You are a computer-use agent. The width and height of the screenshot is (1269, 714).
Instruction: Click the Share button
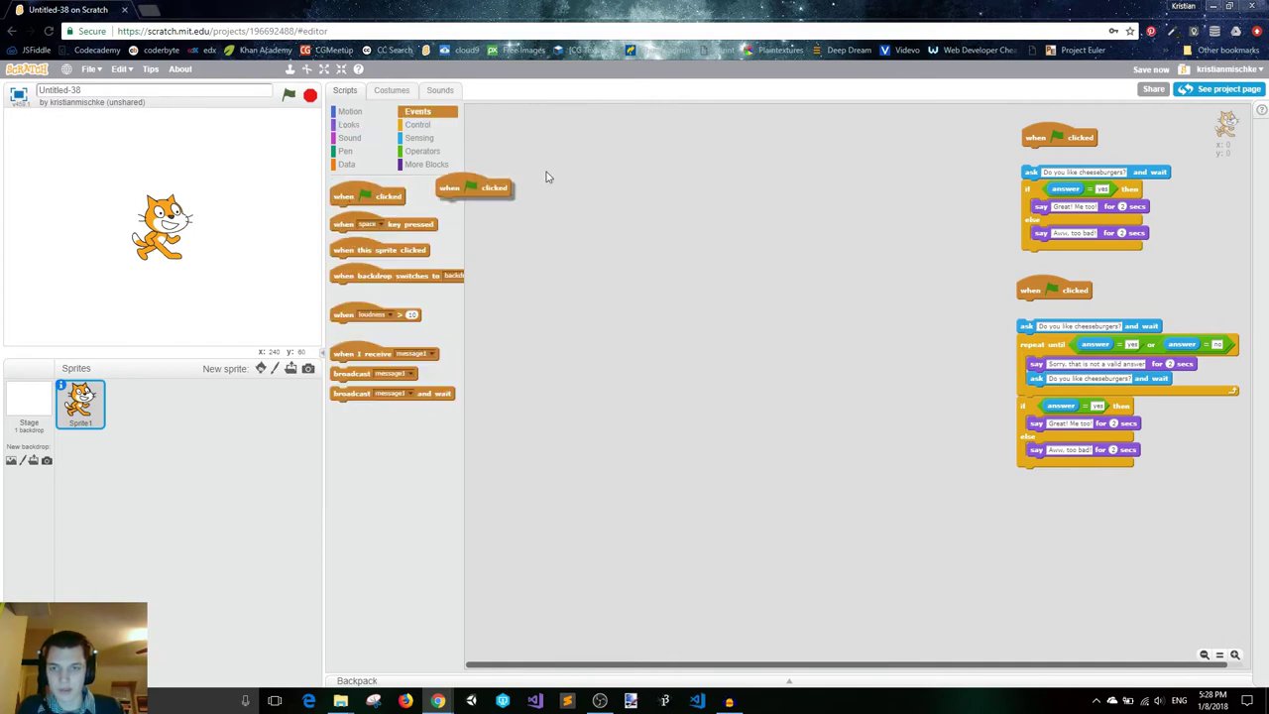coord(1153,89)
